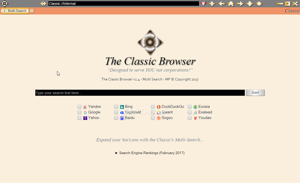Click the Google logo icon
Viewport: 300px width, 183px height.
tap(85, 112)
